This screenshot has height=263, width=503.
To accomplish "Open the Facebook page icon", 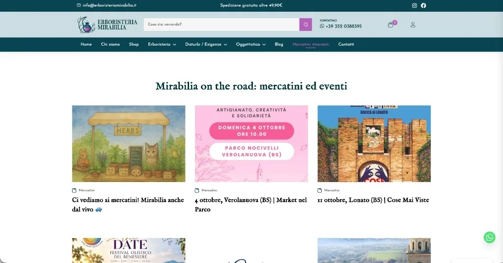I will click(423, 5).
